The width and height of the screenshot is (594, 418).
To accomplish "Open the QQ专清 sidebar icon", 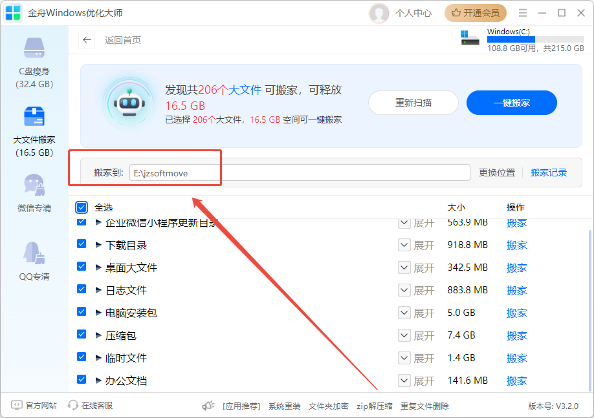I will (x=34, y=253).
